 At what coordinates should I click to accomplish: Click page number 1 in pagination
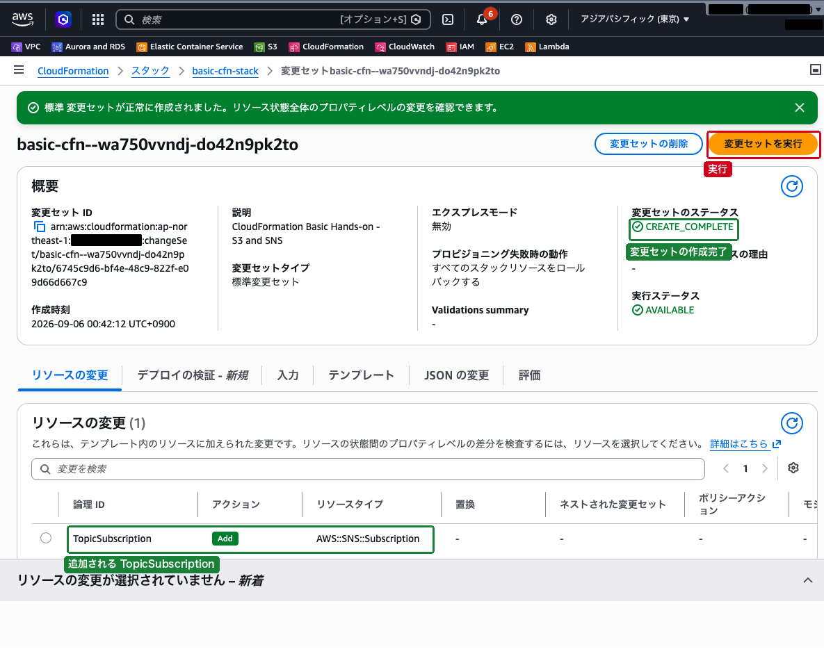745,468
